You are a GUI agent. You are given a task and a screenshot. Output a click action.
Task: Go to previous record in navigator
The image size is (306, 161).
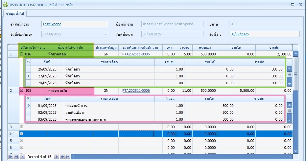coord(22,157)
